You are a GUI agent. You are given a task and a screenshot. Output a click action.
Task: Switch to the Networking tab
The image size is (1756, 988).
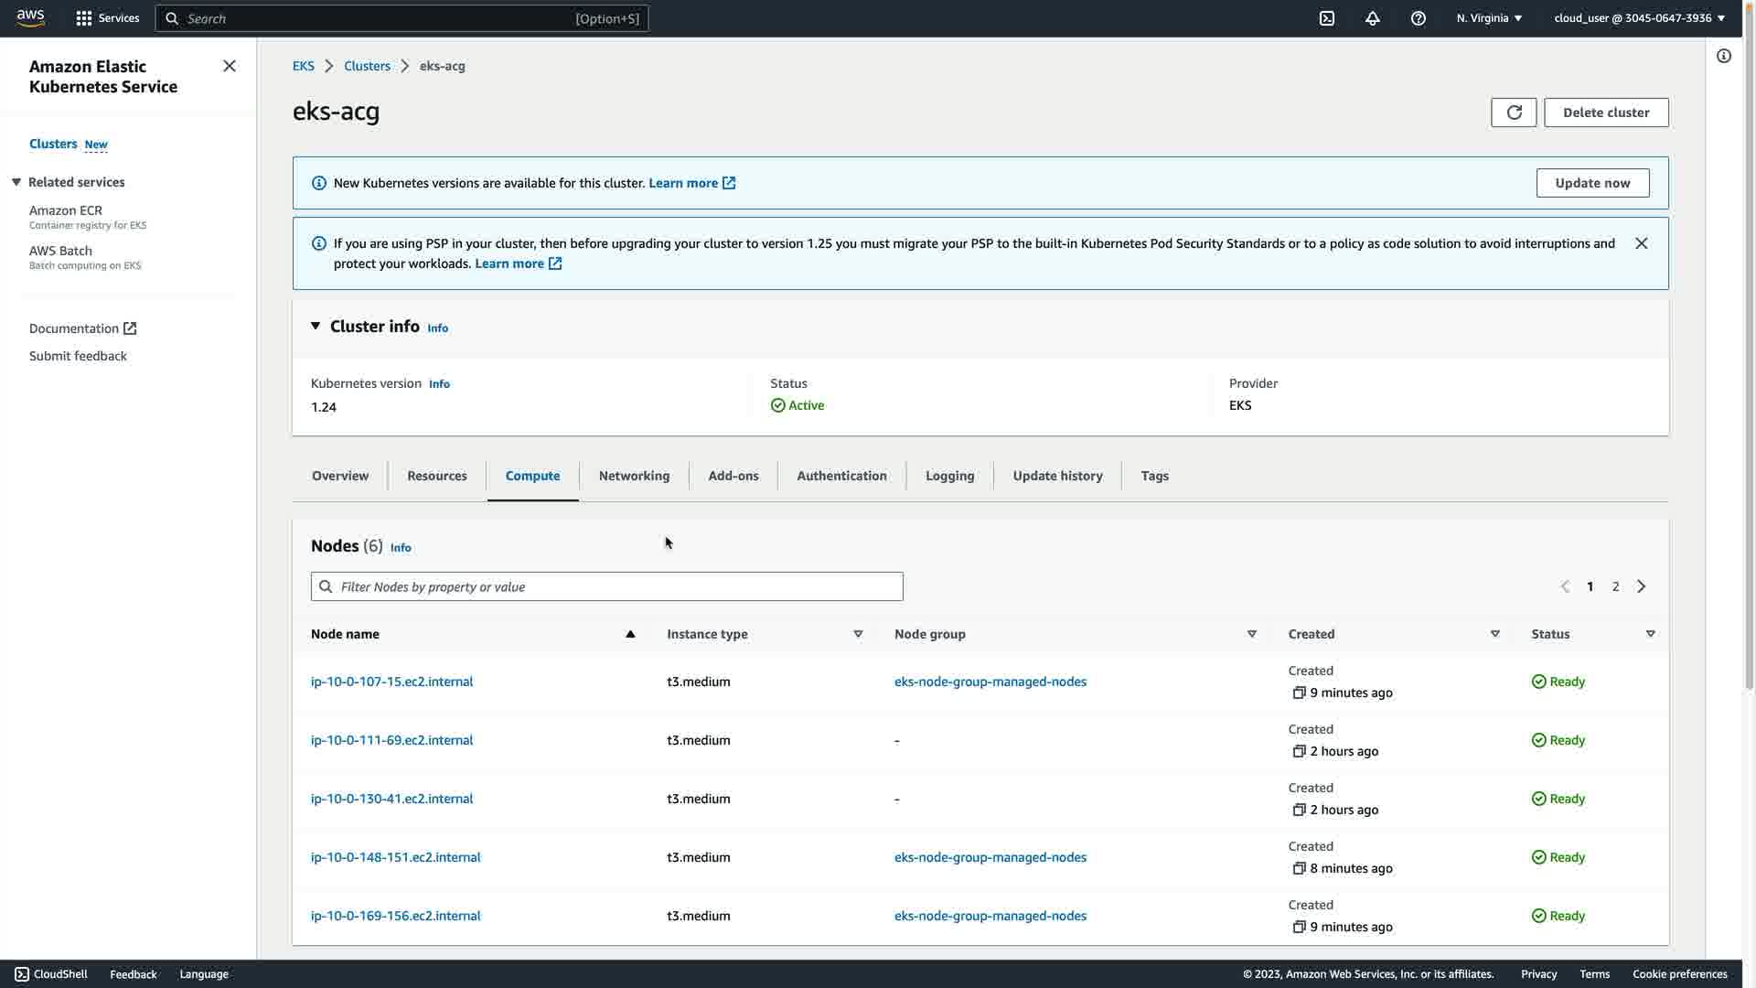(634, 476)
